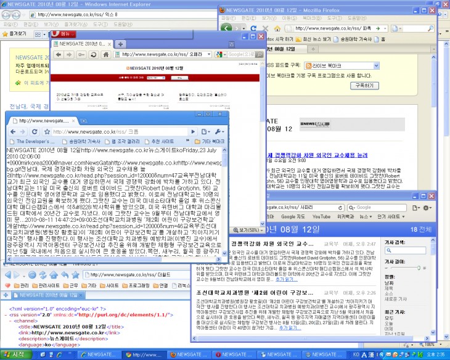Reload the page in the Chrome window
Image resolution: width=450 pixels, height=360 pixels.
click(35, 131)
